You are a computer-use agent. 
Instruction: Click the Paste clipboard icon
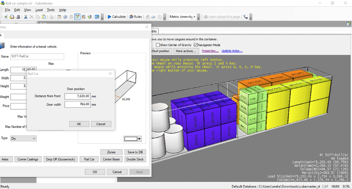[x=44, y=17]
